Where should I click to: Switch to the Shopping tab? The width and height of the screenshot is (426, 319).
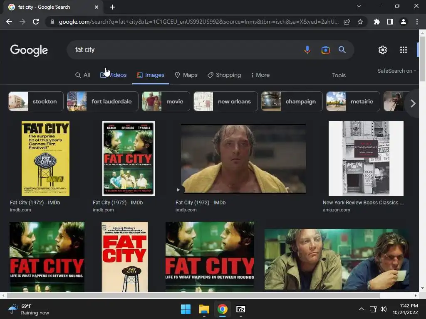[224, 75]
